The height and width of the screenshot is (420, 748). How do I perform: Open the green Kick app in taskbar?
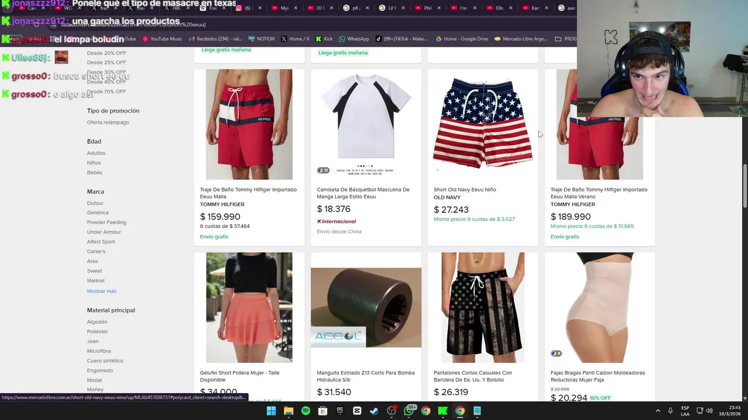click(x=443, y=411)
